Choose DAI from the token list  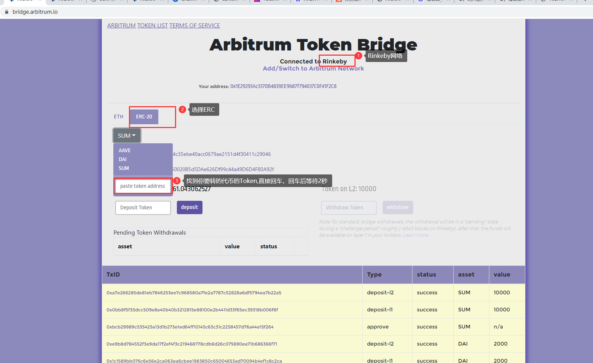click(x=123, y=159)
